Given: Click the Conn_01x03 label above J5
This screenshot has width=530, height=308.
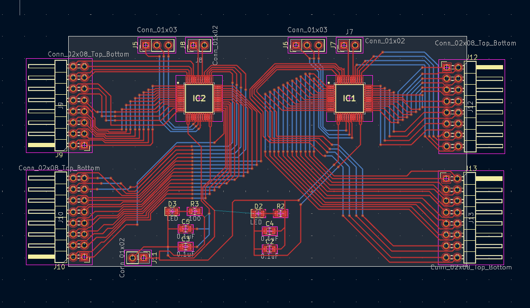Looking at the screenshot, I should (x=157, y=30).
